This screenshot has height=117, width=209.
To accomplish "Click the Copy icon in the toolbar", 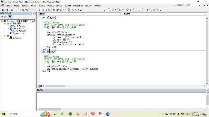I will point(19,10).
